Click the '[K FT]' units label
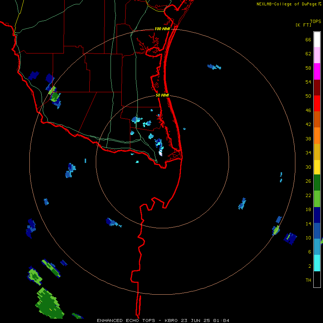 (x=303, y=25)
